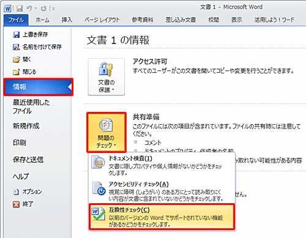Click the document inspector icon
Image resolution: width=306 pixels, height=238 pixels.
[x=98, y=162]
